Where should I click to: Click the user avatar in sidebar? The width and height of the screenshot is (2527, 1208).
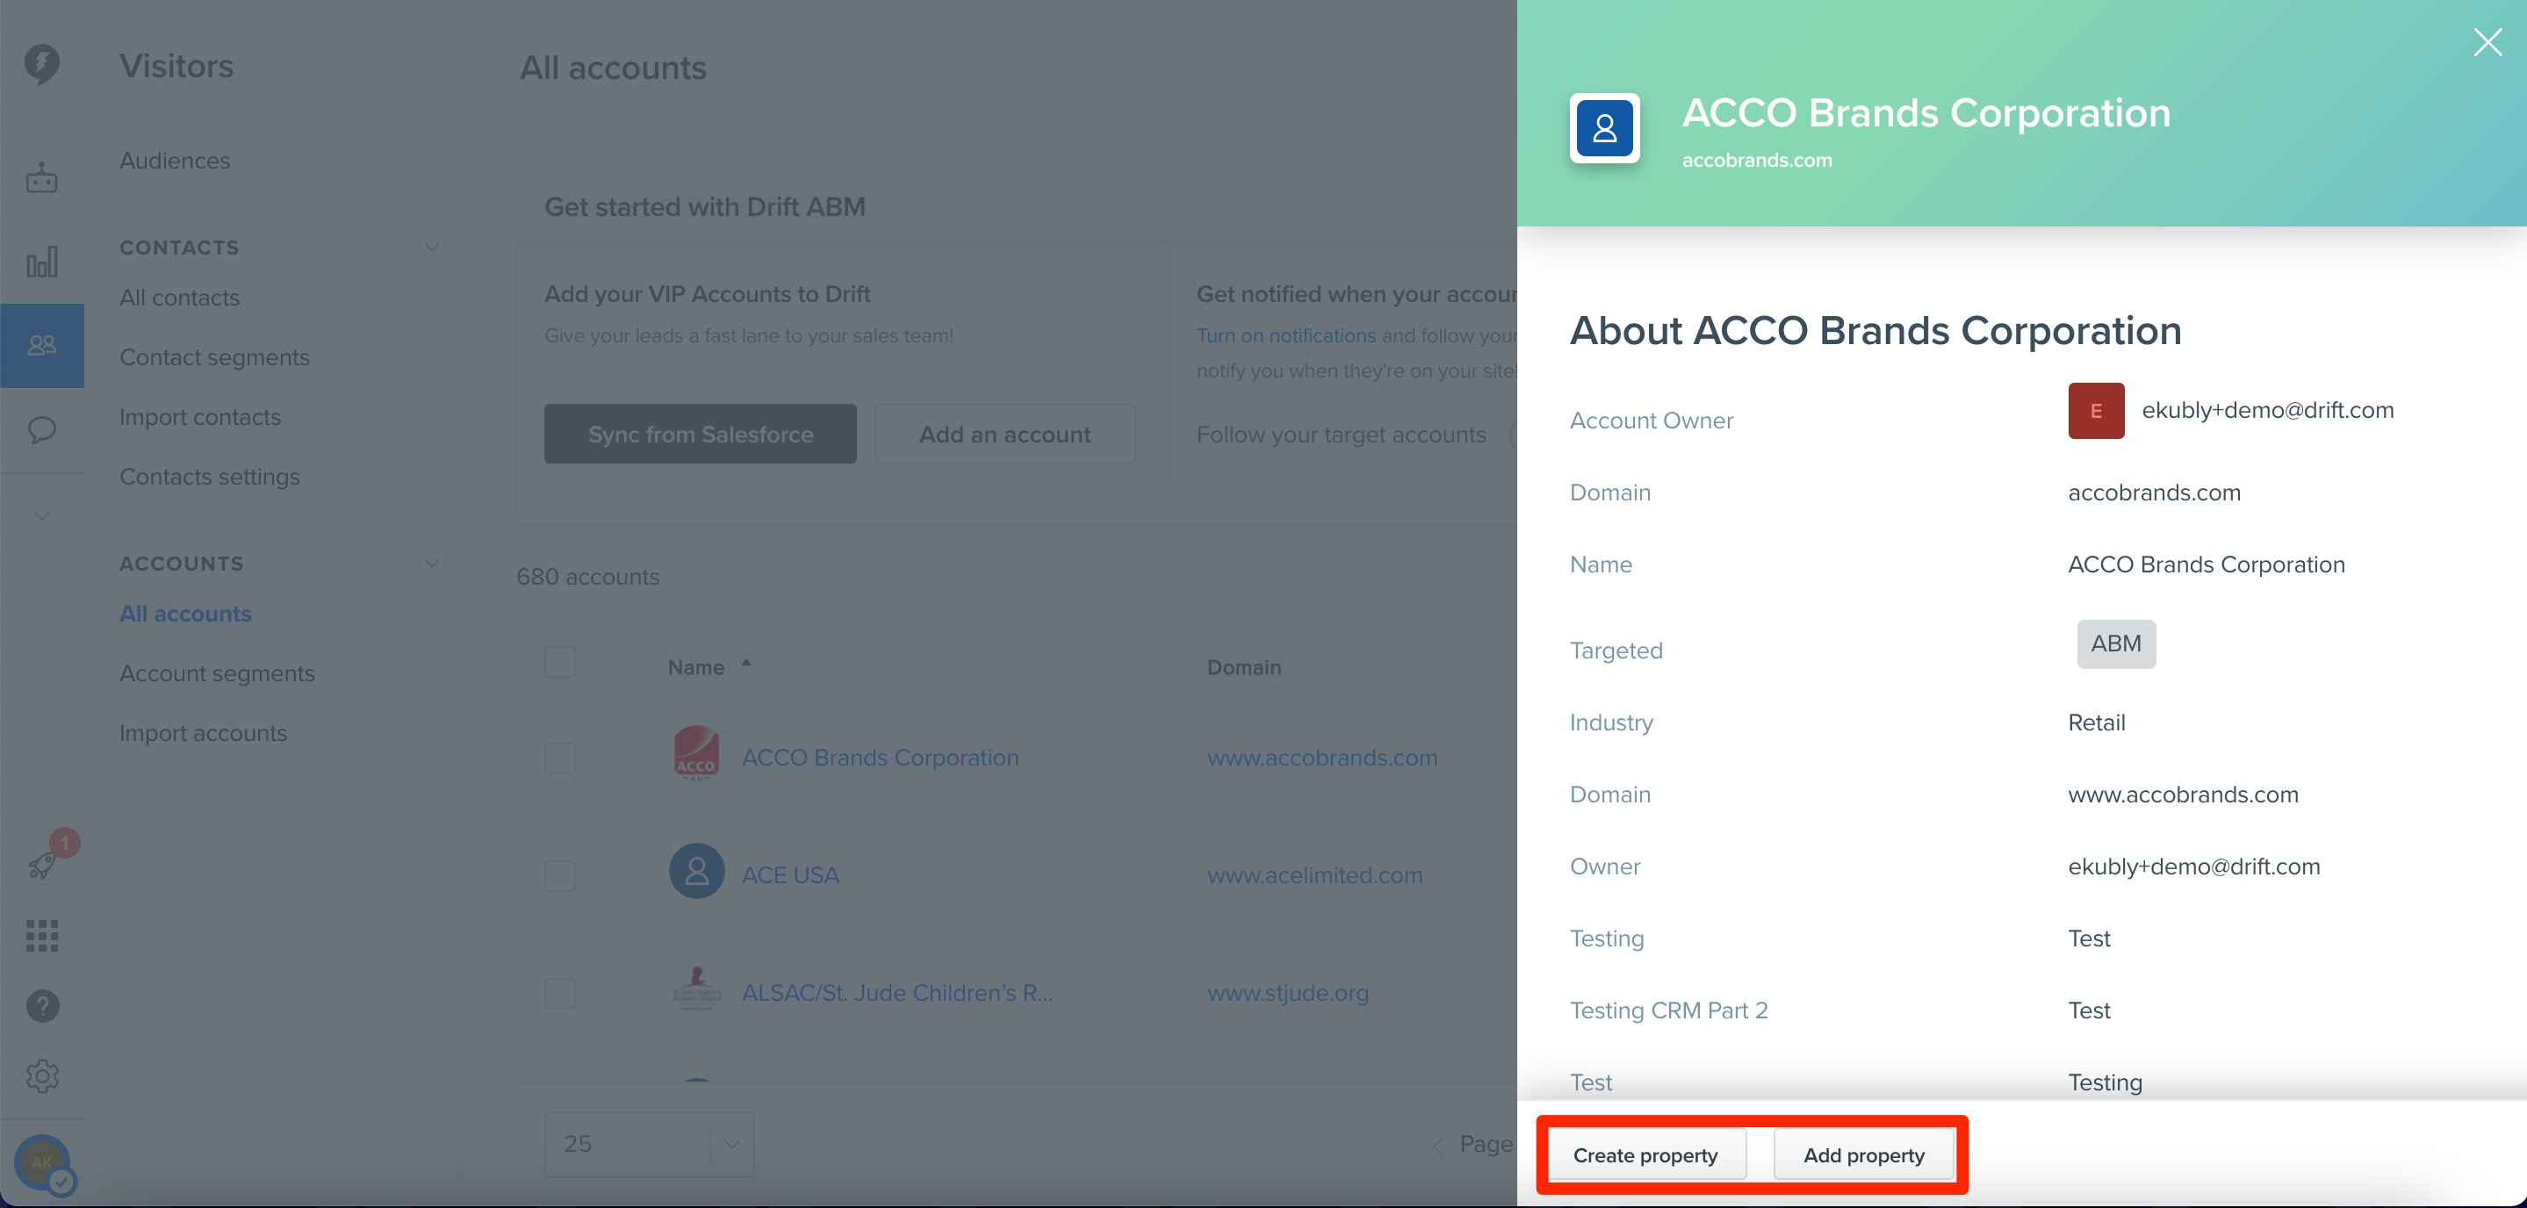(43, 1163)
